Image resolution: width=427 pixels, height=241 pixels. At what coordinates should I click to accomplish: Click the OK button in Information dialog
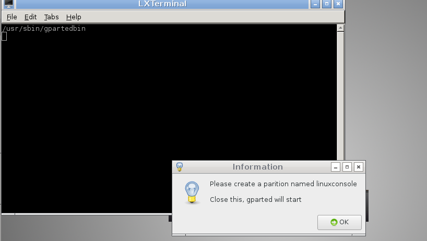pos(339,222)
